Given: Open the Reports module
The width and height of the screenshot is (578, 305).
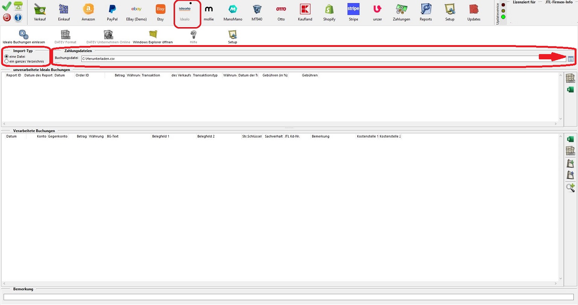Looking at the screenshot, I should (425, 12).
